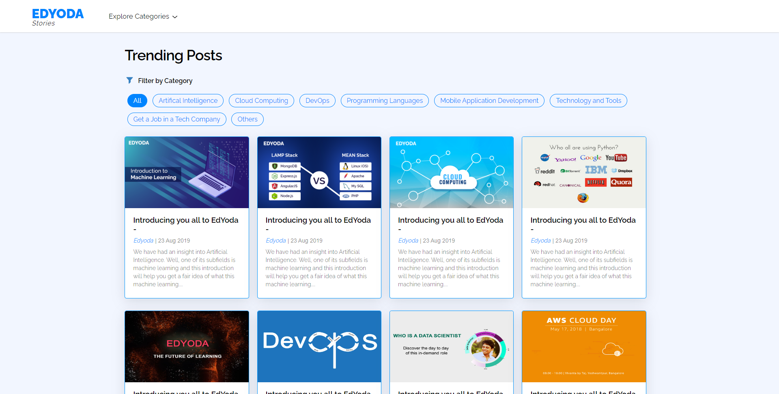
Task: Click the blue filter funnel icon
Action: [x=129, y=80]
